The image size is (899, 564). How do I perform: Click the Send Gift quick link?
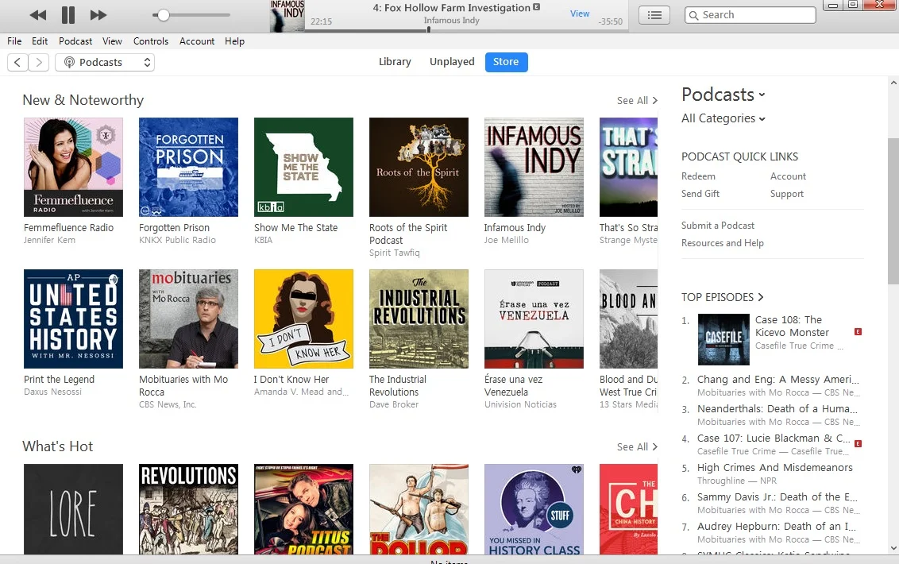(x=700, y=193)
